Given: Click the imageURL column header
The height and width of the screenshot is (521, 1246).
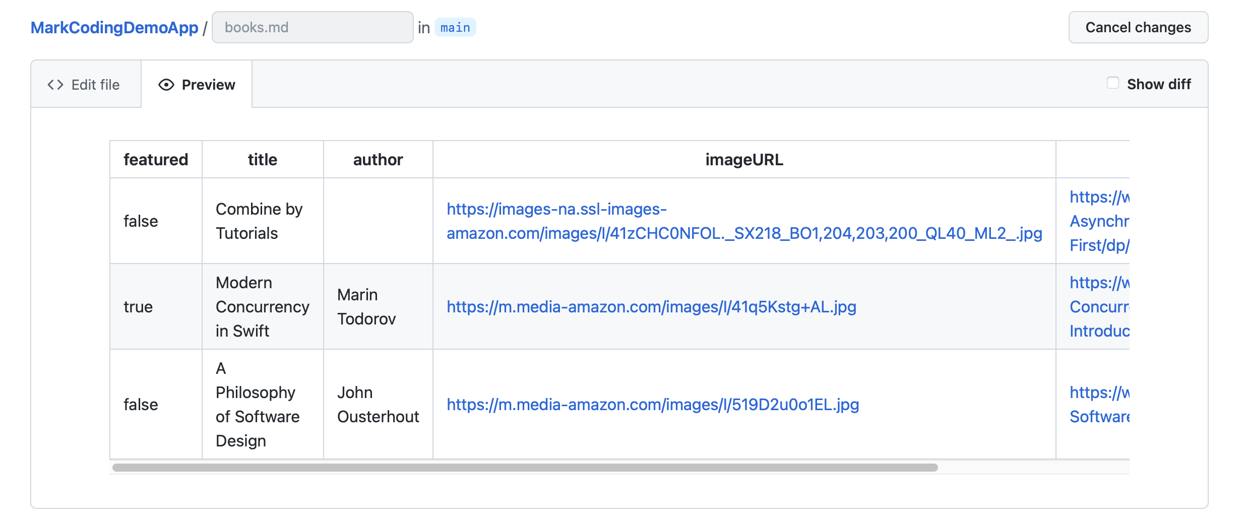Looking at the screenshot, I should click(x=744, y=159).
